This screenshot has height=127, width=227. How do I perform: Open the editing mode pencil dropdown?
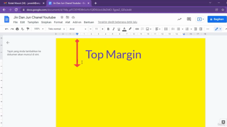(218, 29)
